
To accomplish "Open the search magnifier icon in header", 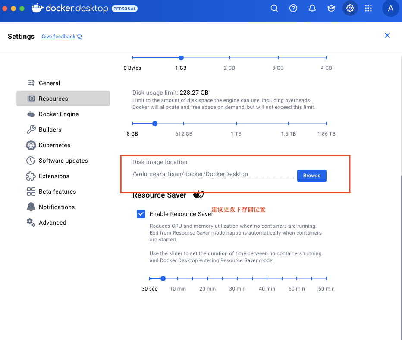I will 274,9.
